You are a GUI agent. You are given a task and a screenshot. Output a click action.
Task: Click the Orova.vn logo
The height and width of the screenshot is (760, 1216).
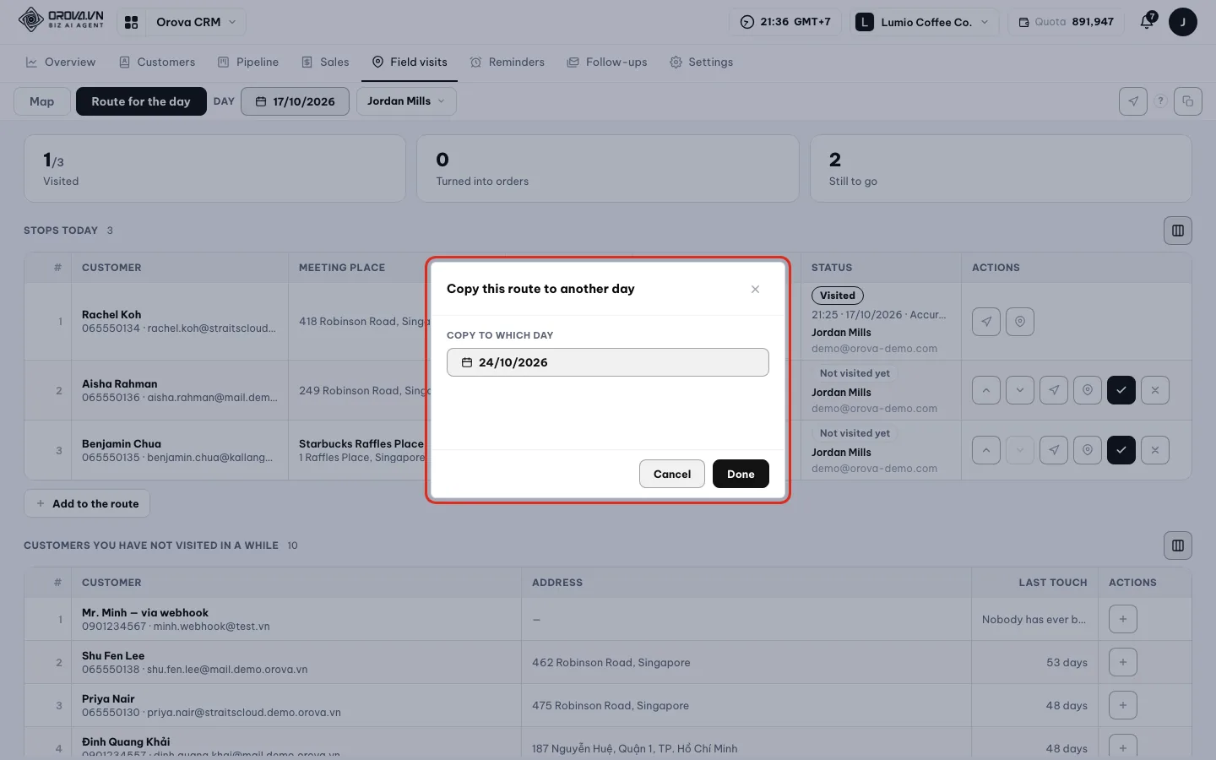[x=61, y=19]
